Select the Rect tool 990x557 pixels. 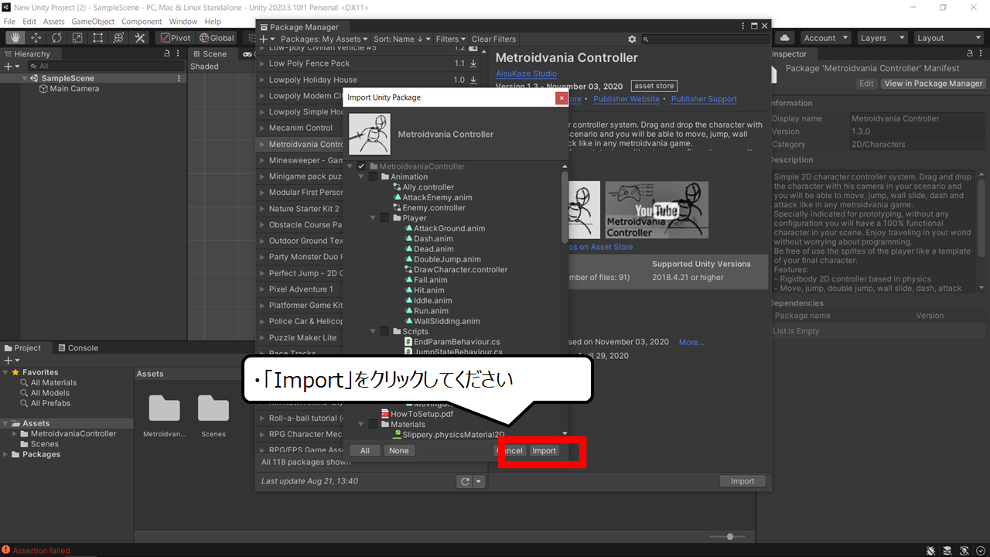point(98,38)
